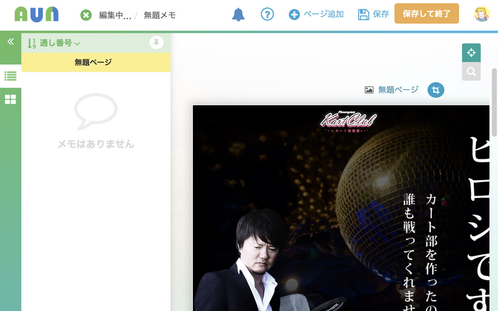
Task: Click the image icon next to 無題ページ
Action: click(368, 89)
